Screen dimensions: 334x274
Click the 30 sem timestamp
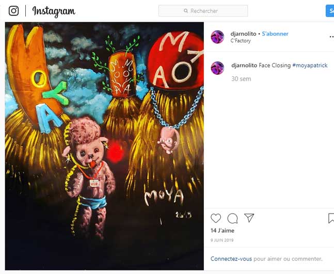tap(241, 79)
